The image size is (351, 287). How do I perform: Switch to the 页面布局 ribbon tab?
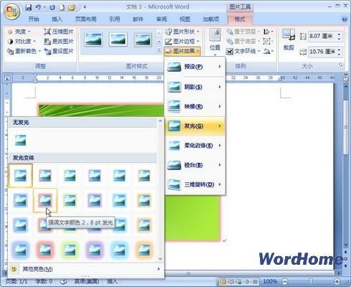pyautogui.click(x=86, y=19)
